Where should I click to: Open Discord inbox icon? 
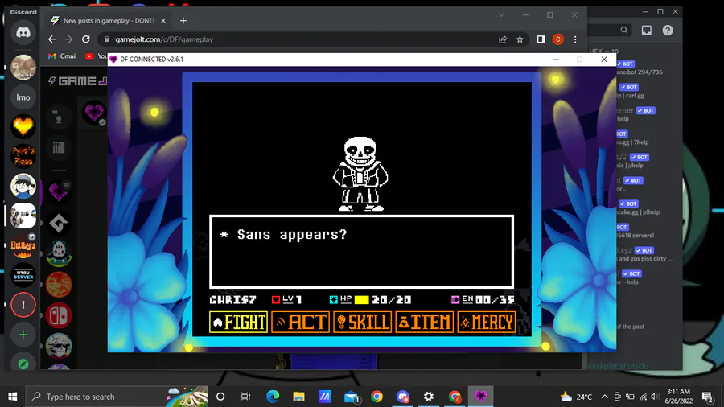click(x=647, y=31)
